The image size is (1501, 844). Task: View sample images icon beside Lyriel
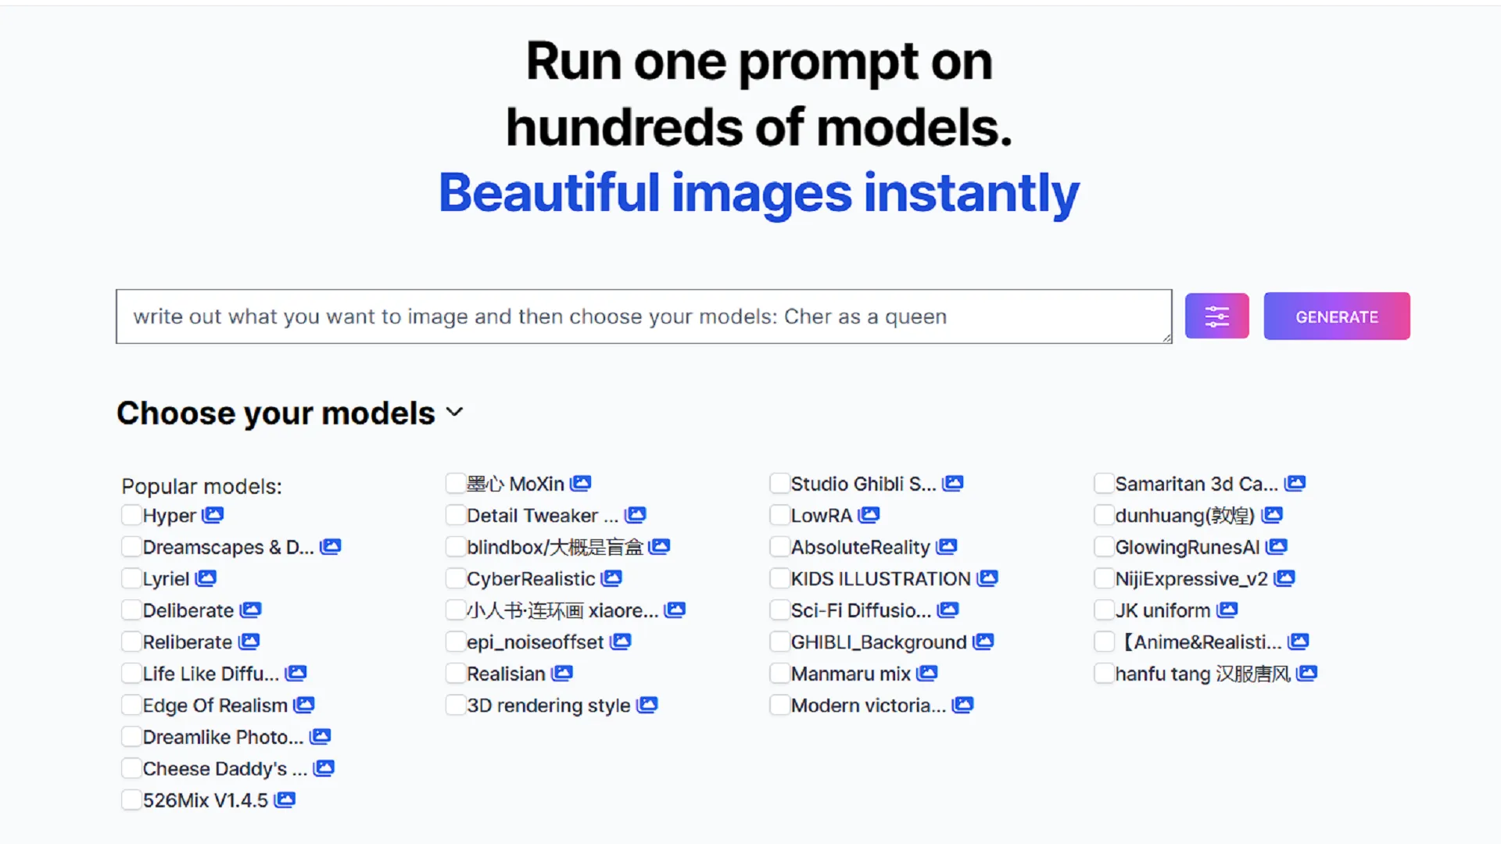coord(206,578)
